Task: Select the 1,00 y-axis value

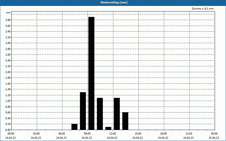Action: point(8,101)
